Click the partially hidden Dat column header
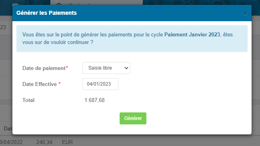The width and height of the screenshot is (260, 146). click(x=8, y=128)
